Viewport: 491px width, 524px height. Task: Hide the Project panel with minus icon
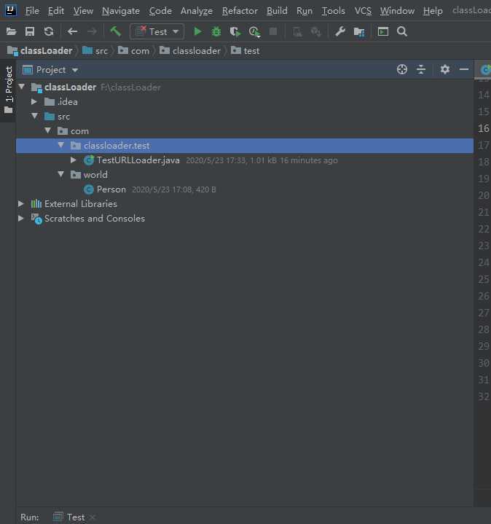coord(464,69)
